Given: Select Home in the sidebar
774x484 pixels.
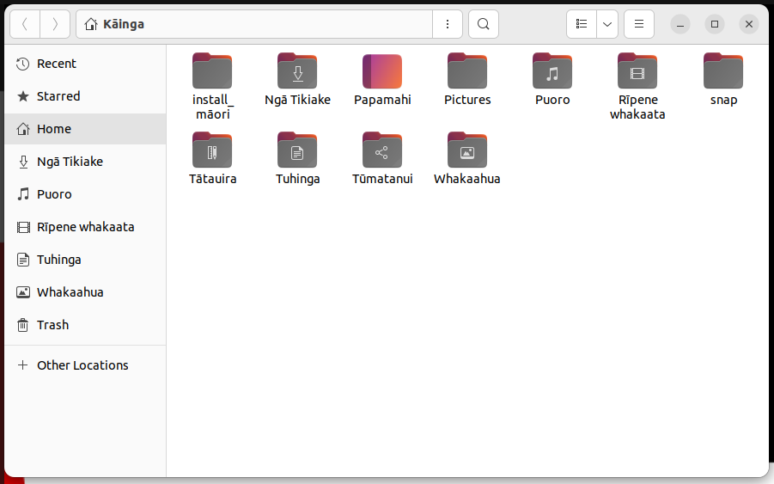Looking at the screenshot, I should pos(85,129).
